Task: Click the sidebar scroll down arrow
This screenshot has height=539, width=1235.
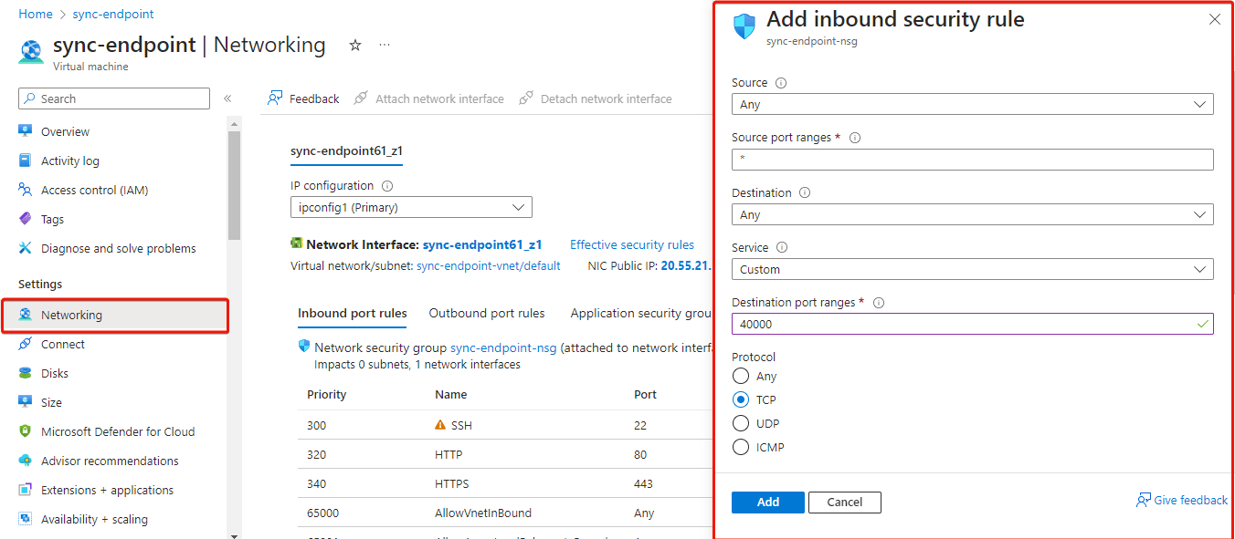Action: tap(235, 535)
